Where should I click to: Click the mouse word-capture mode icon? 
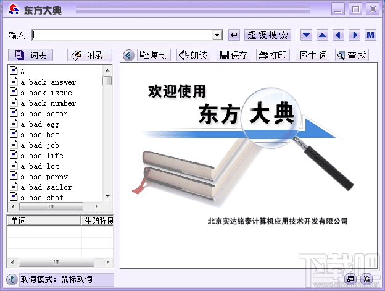click(12, 279)
